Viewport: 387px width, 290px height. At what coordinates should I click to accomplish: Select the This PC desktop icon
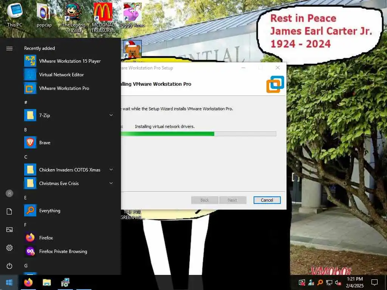pyautogui.click(x=15, y=15)
